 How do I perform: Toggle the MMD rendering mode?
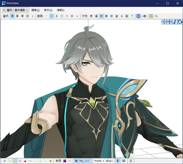point(81,161)
